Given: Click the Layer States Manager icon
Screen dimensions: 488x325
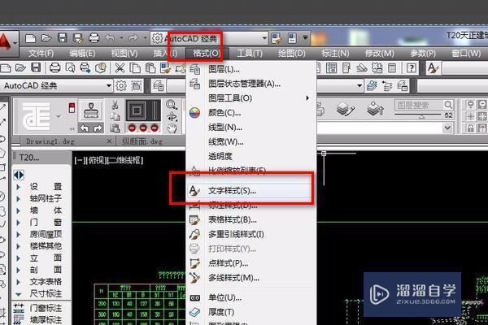Looking at the screenshot, I should [x=402, y=85].
